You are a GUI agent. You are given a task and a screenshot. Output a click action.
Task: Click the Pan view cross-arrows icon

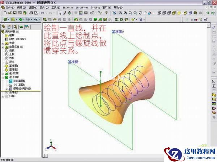[x=145, y=13]
